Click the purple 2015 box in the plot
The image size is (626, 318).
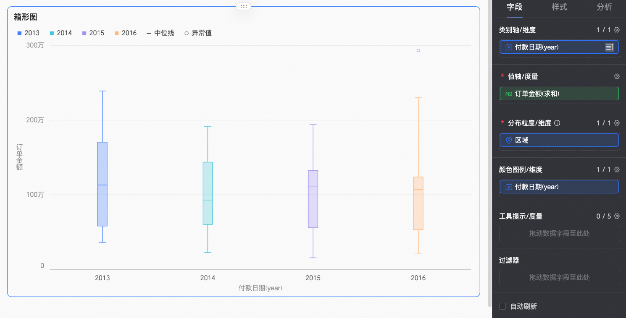(x=313, y=199)
